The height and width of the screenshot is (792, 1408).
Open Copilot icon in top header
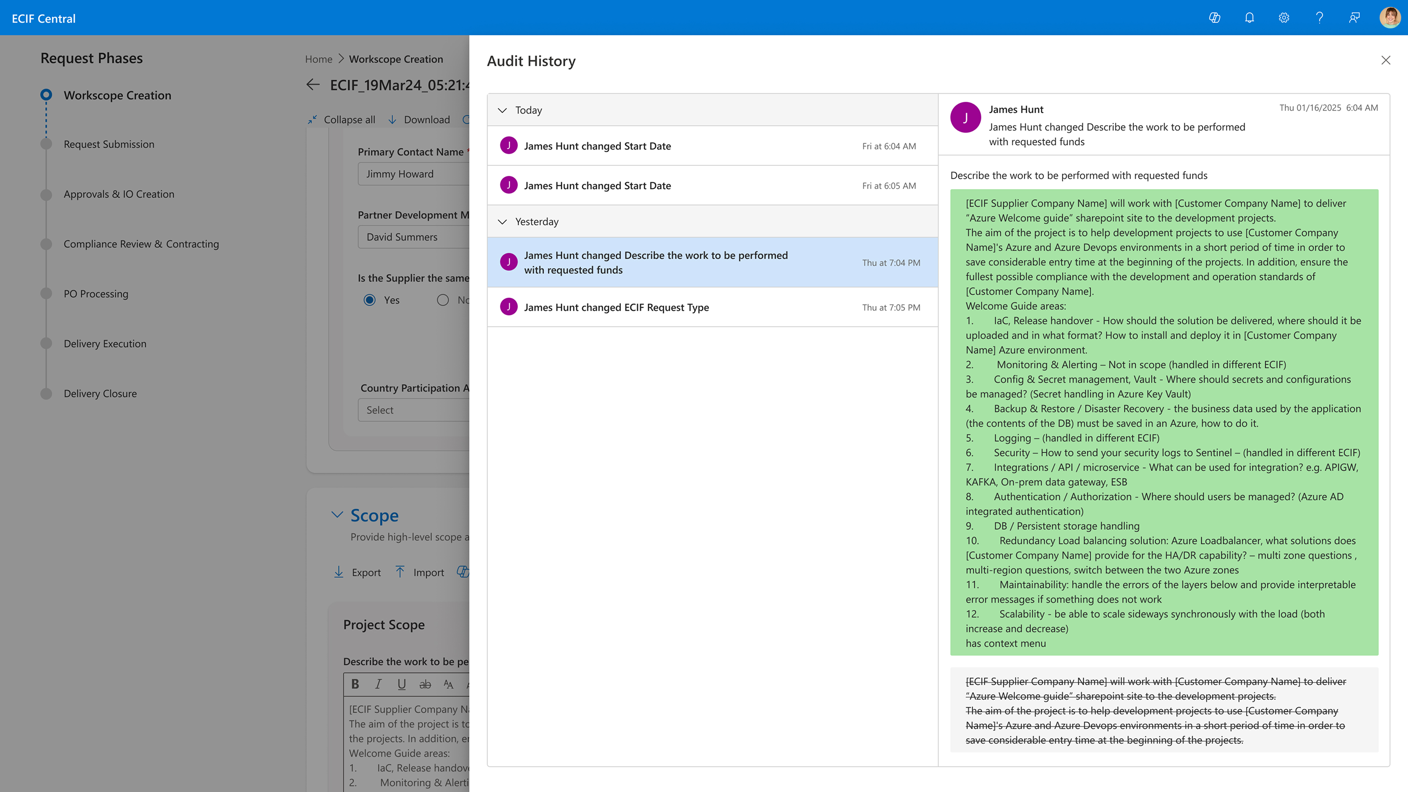(1214, 18)
